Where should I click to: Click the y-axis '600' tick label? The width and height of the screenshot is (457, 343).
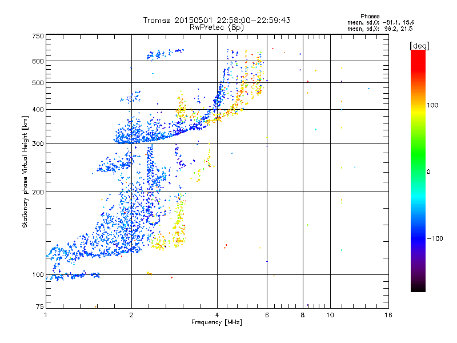(38, 61)
